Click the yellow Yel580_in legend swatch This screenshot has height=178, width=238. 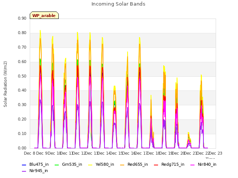90,165
